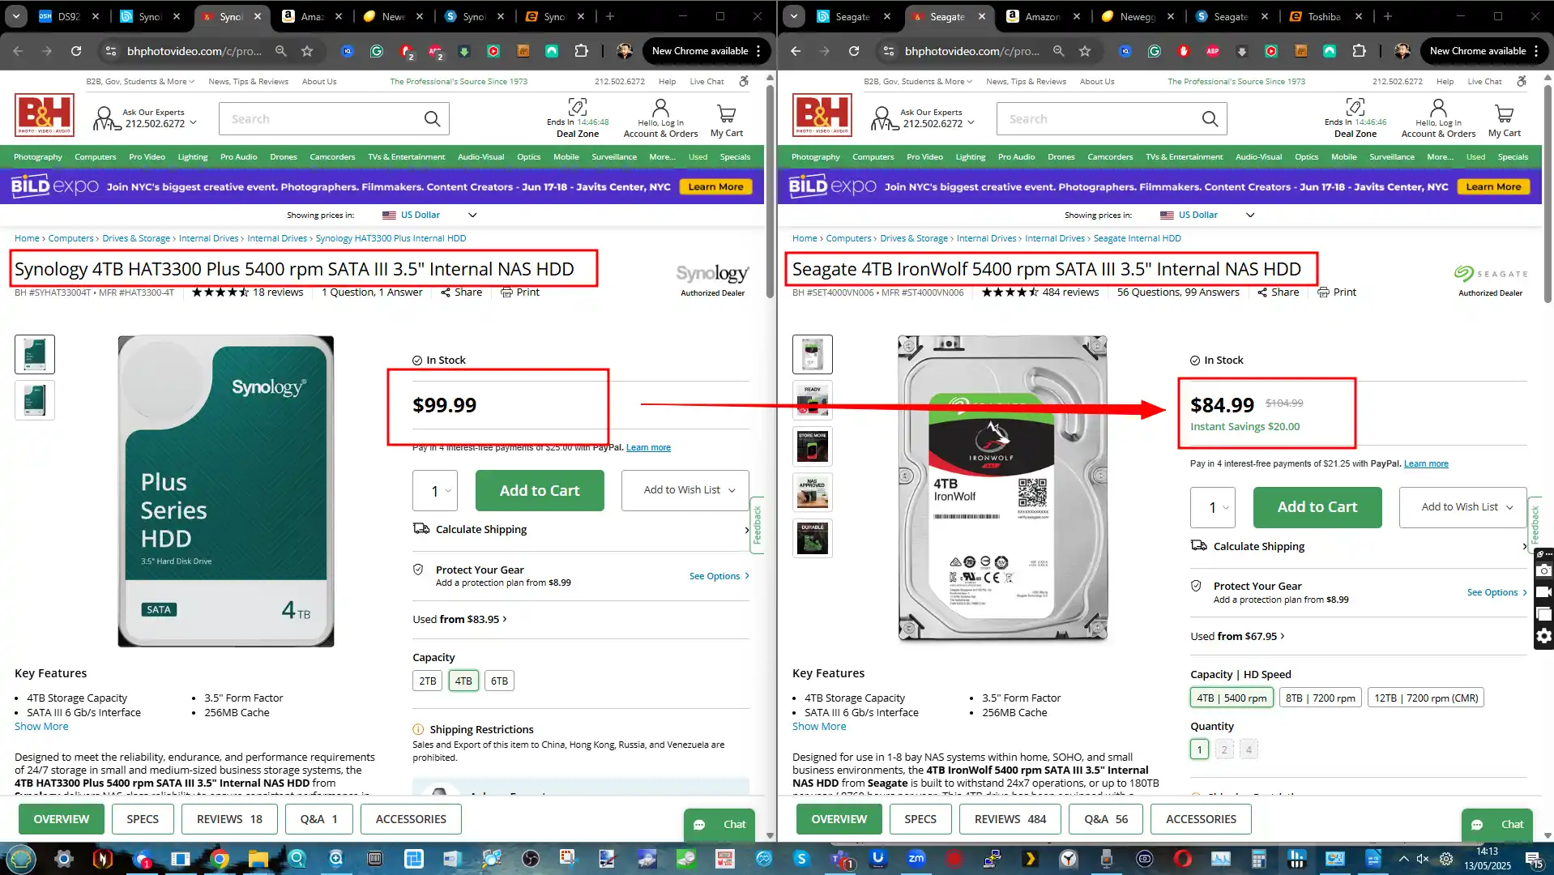Add the Seagate IronWolf to cart

(1317, 508)
